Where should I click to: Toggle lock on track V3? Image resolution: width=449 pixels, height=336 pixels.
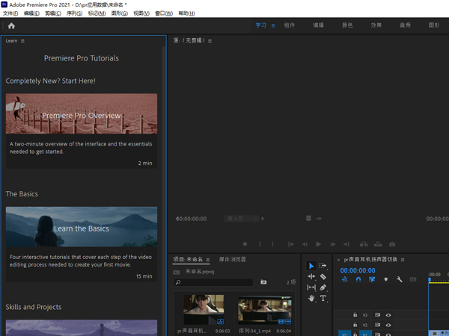[x=355, y=314]
